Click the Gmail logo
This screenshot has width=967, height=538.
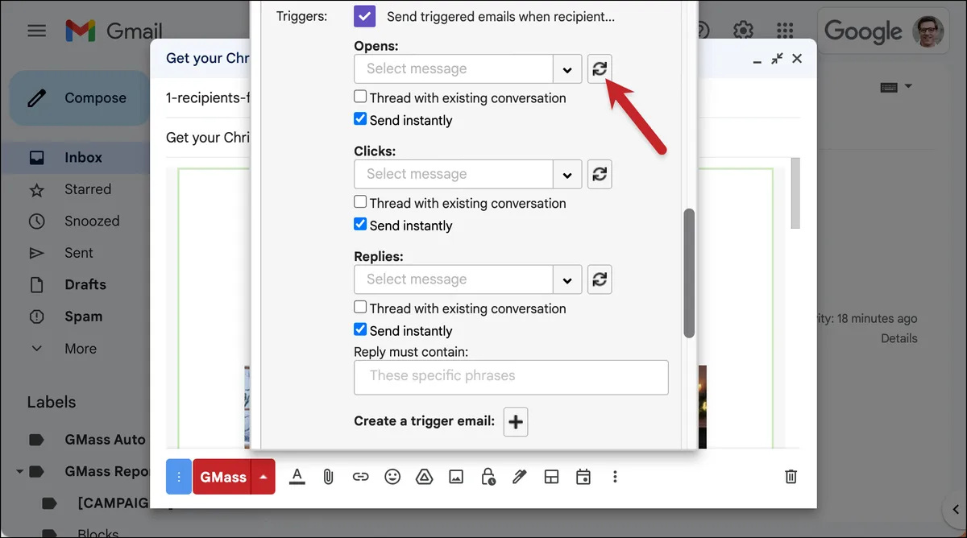tap(114, 31)
